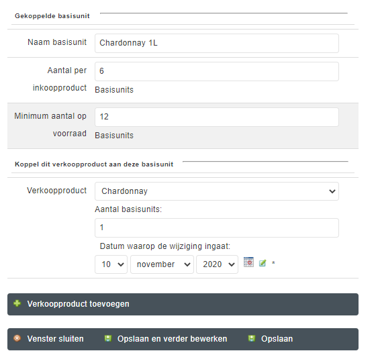Click the Gekoppelde basisunit section header
Screen dimensions: 378x351
52,16
